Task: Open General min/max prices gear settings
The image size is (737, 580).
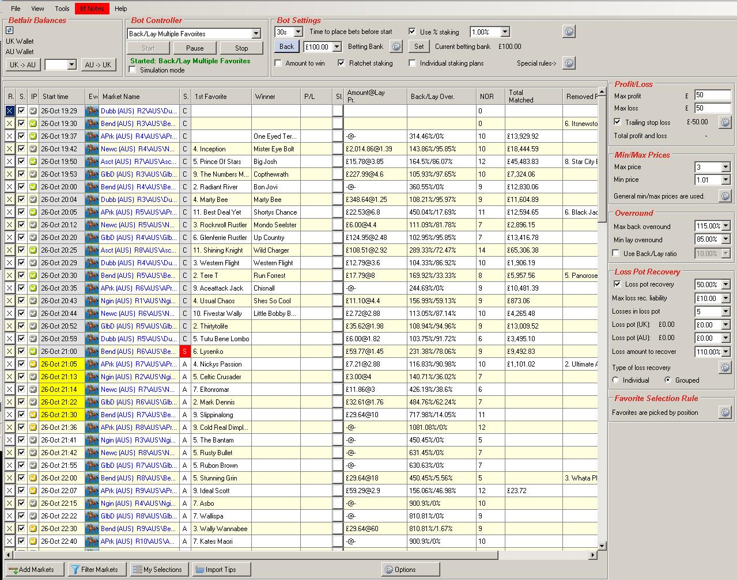Action: pyautogui.click(x=725, y=196)
